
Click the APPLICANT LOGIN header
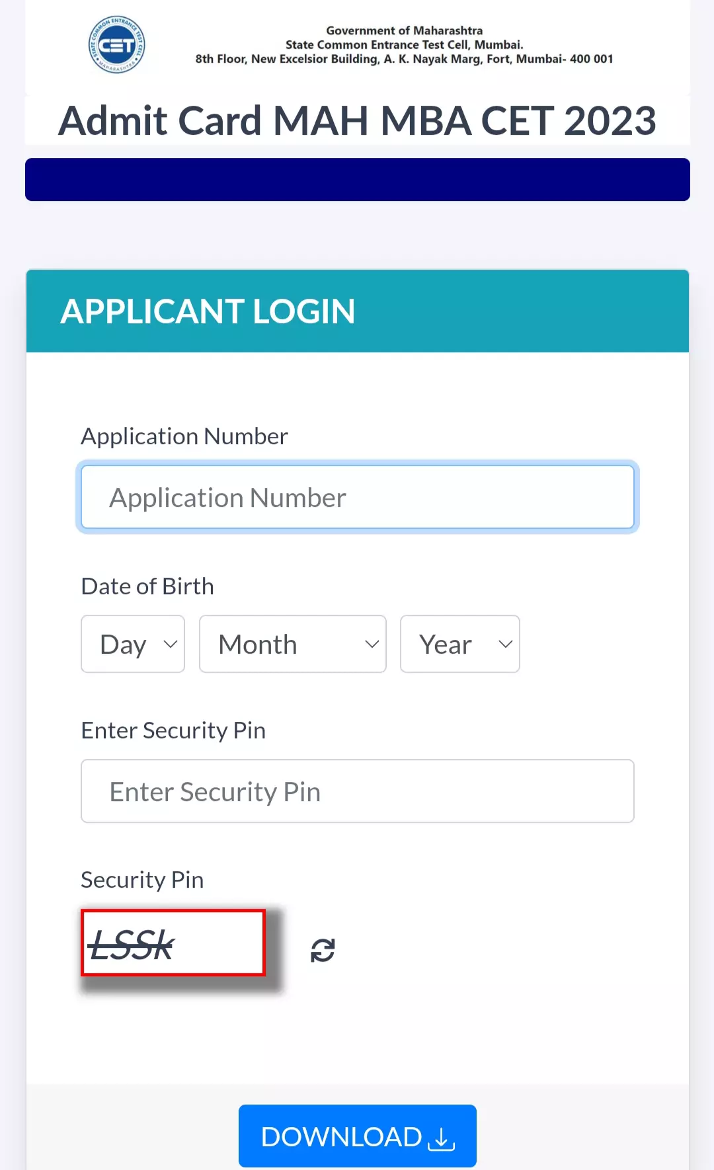point(208,311)
